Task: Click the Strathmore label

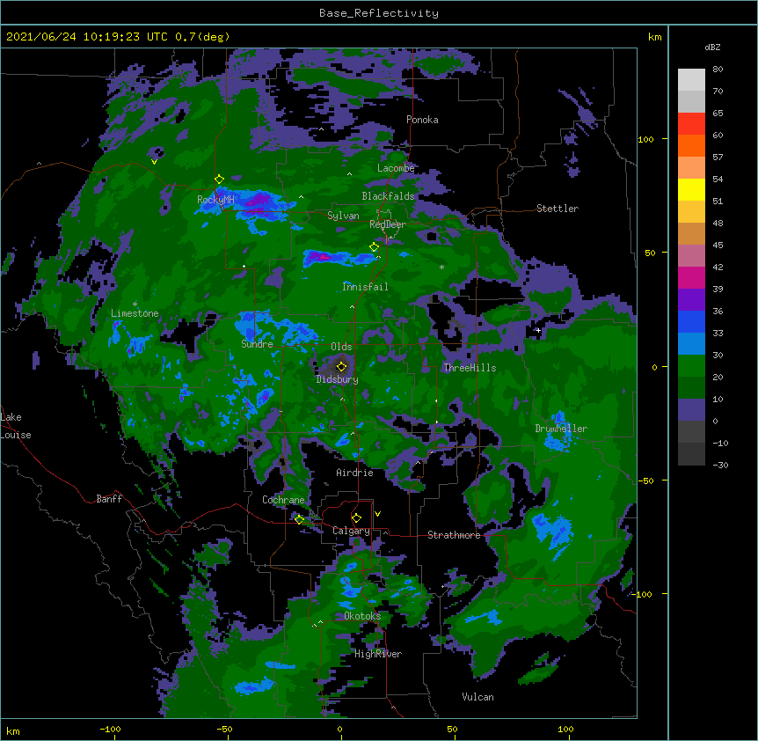Action: tap(454, 535)
